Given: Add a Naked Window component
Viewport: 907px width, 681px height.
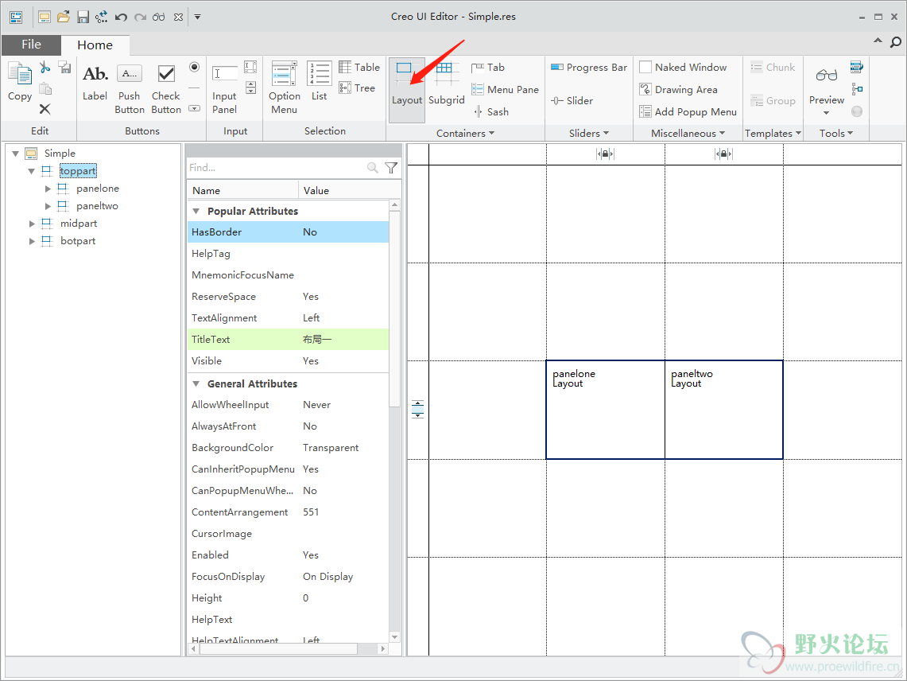Looking at the screenshot, I should [x=683, y=67].
